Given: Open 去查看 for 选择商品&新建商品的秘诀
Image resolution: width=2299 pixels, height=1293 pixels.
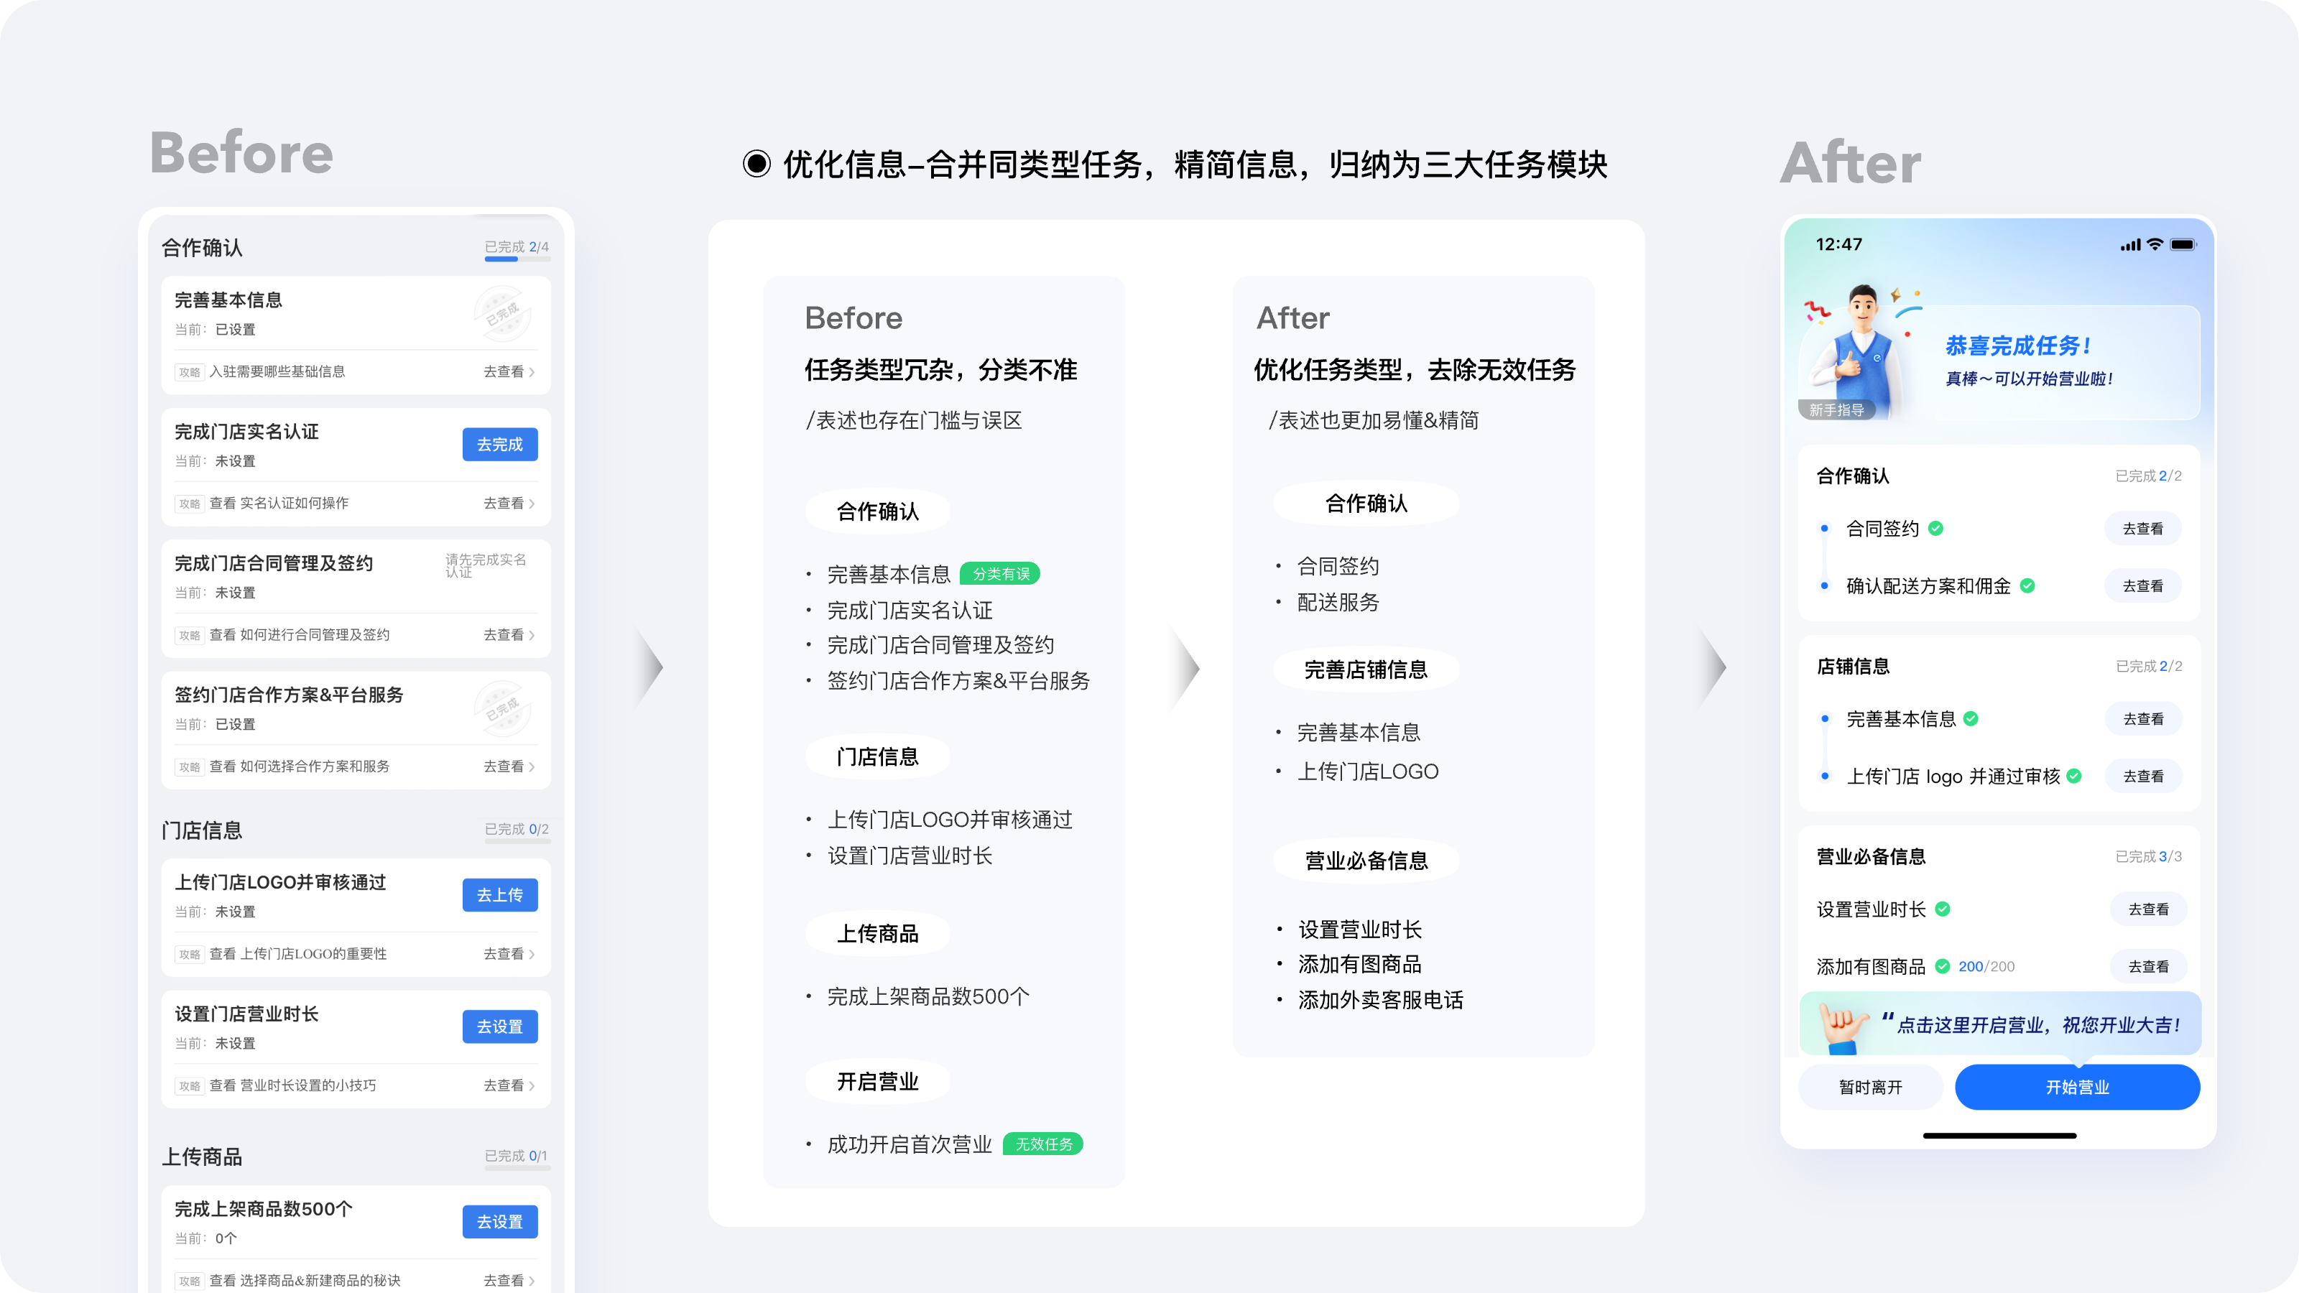Looking at the screenshot, I should [x=509, y=1281].
